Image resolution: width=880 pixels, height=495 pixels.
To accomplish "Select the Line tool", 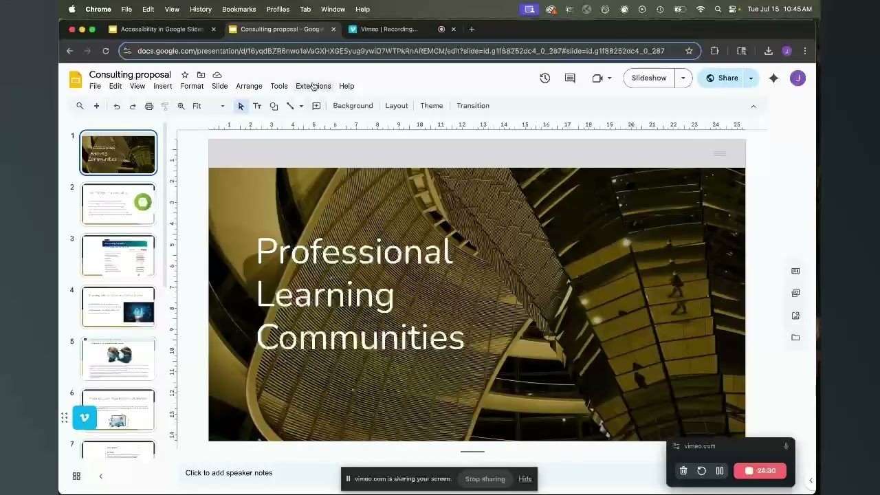I will click(x=290, y=106).
